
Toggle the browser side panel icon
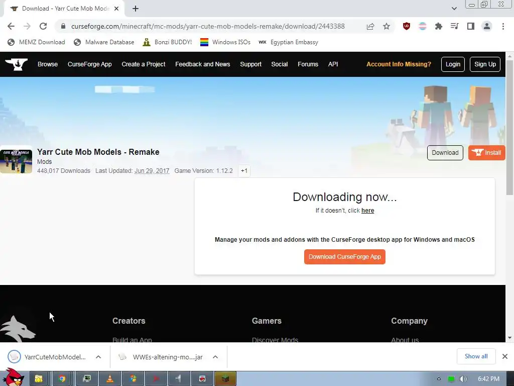tap(471, 26)
